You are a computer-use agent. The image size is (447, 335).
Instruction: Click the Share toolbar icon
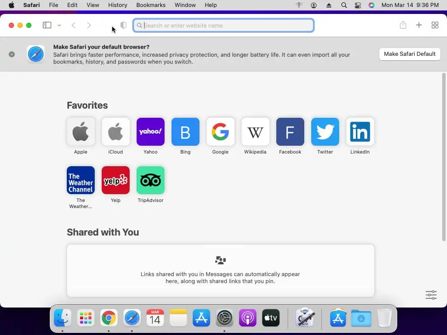tap(403, 25)
